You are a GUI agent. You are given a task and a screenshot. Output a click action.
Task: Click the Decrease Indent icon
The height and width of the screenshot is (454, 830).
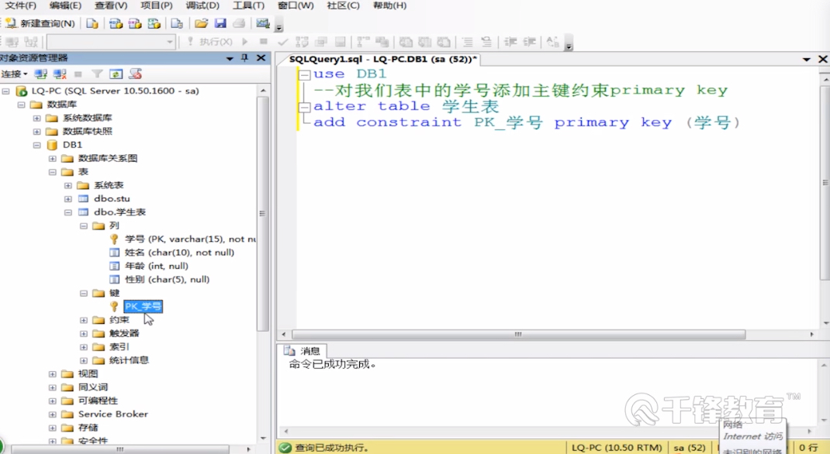coord(510,42)
